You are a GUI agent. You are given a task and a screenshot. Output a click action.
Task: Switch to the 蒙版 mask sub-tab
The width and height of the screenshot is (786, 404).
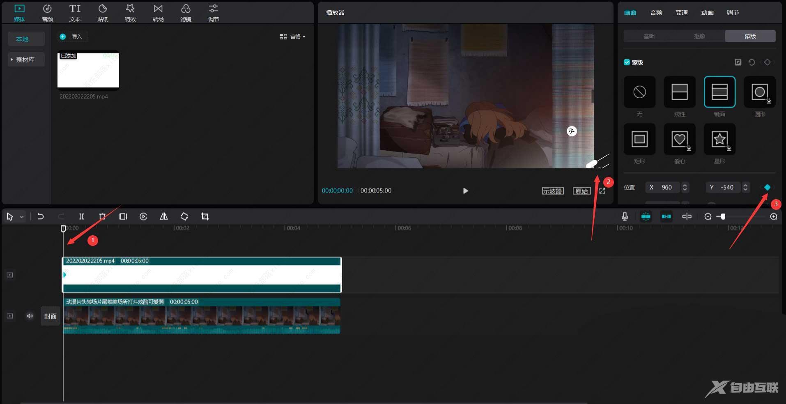[750, 36]
